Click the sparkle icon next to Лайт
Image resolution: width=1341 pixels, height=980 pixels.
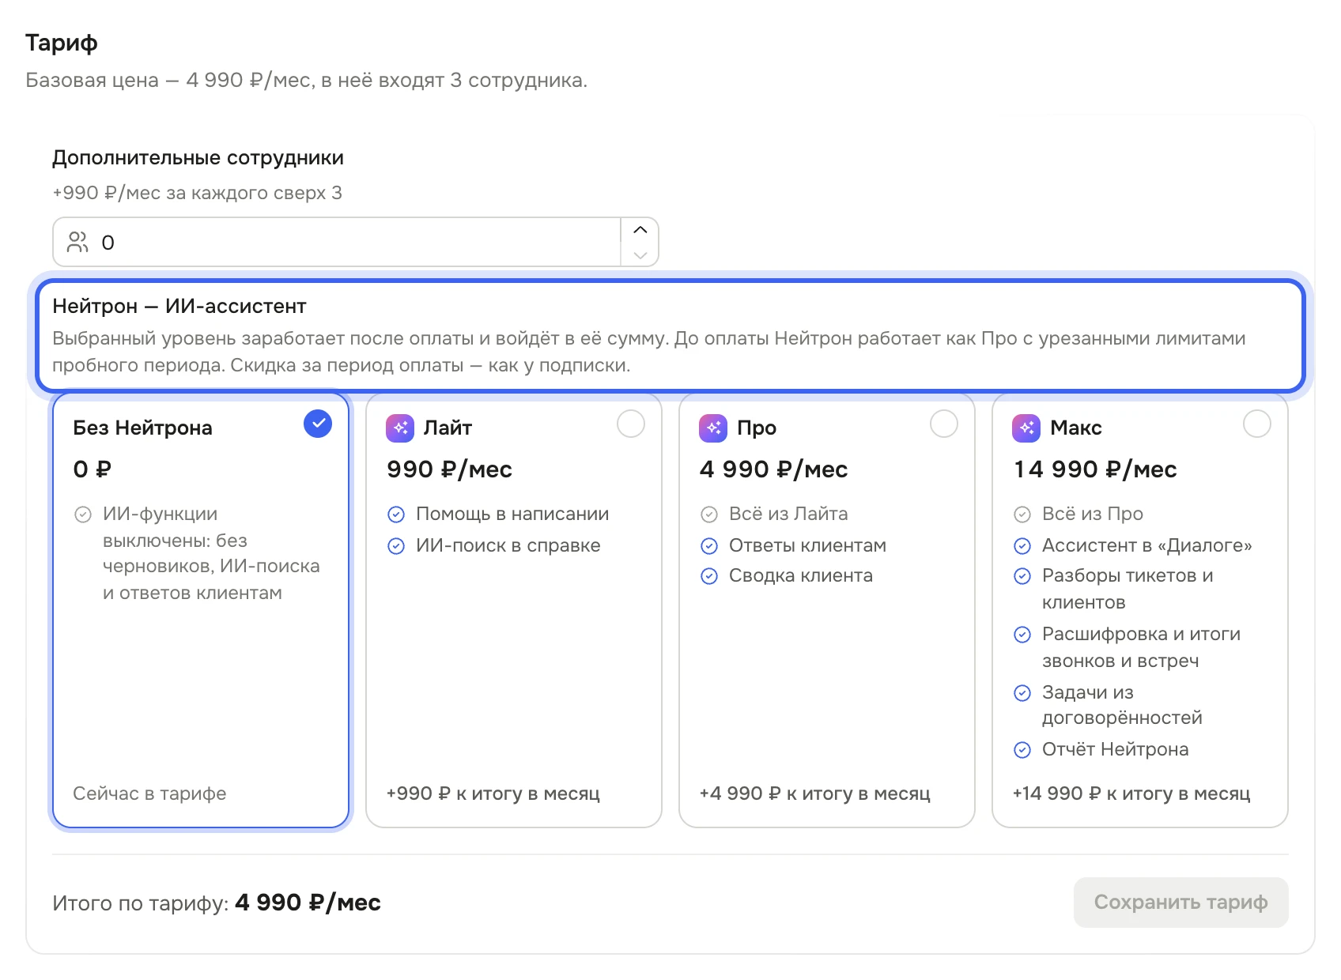pyautogui.click(x=400, y=428)
